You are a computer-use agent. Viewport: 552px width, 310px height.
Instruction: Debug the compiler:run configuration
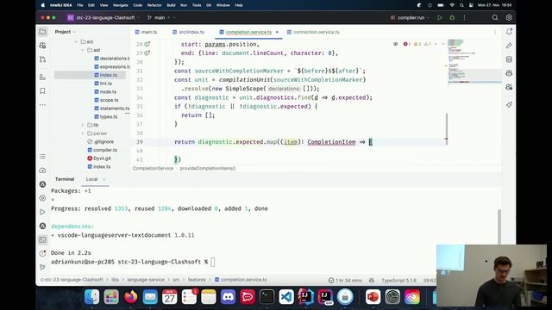(x=452, y=17)
